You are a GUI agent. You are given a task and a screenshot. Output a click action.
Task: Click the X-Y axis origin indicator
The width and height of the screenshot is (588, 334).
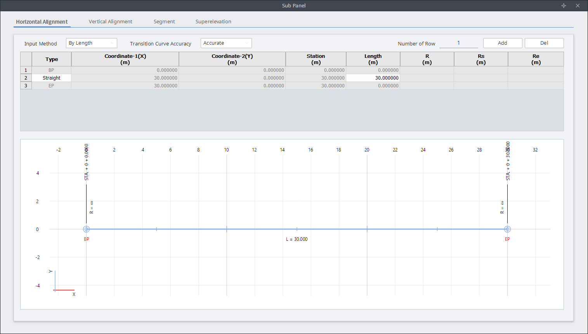click(55, 290)
